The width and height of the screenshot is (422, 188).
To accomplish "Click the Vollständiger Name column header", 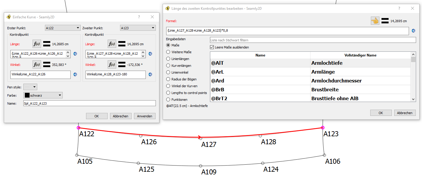I will 360,55.
